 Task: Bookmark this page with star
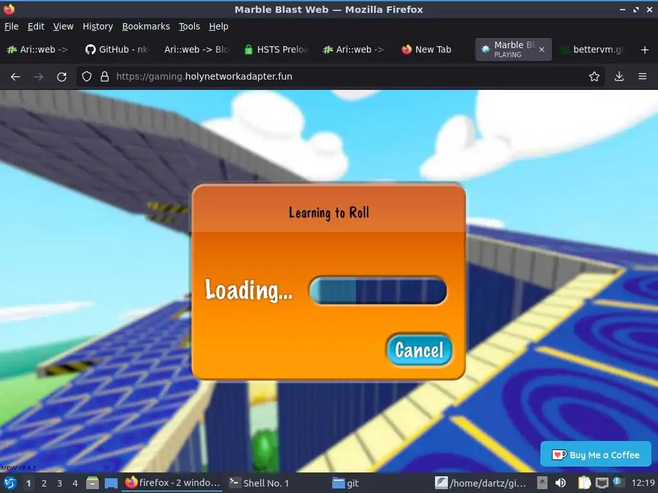[594, 76]
